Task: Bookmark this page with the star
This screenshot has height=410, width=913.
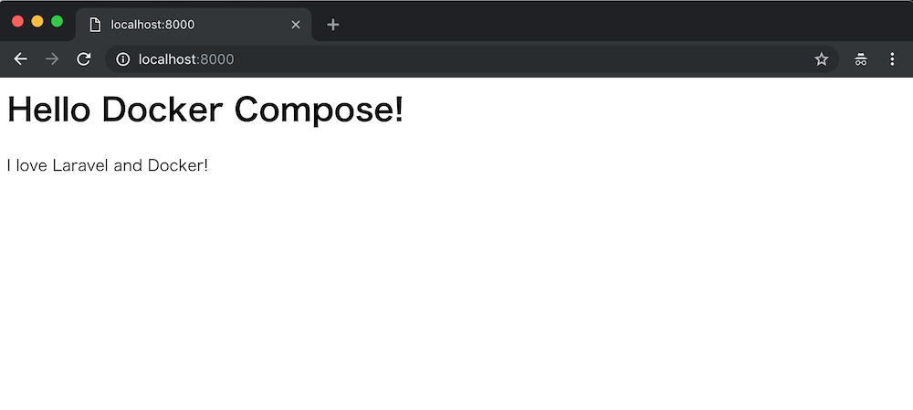Action: pos(821,58)
